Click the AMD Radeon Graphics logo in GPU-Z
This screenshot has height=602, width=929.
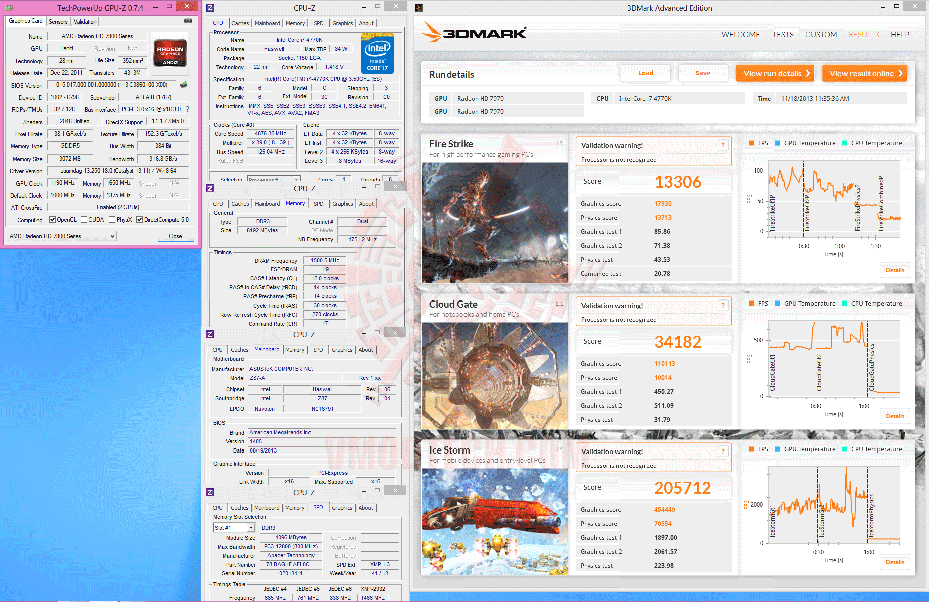tap(170, 53)
